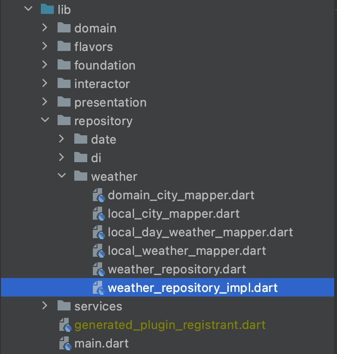Click the presentation folder icon
The image size is (337, 354).
(x=64, y=102)
